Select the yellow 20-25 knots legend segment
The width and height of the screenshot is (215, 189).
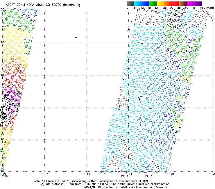pyautogui.click(x=160, y=3)
